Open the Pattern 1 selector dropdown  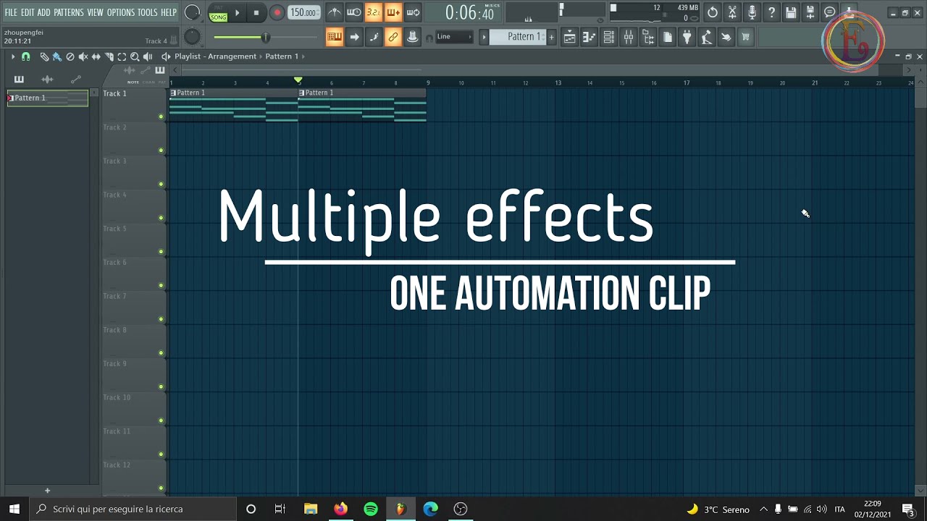coord(519,37)
